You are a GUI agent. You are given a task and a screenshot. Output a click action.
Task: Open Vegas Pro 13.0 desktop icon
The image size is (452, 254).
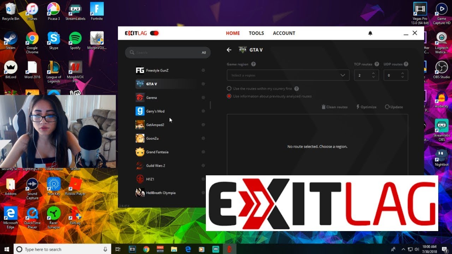(x=420, y=13)
